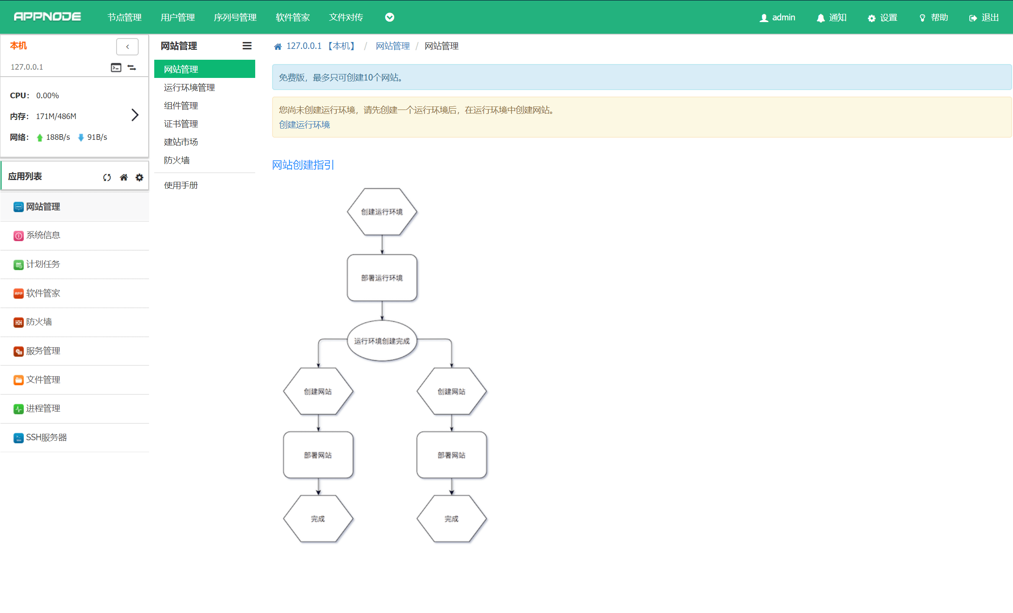Open 序列号管理 in top navigation
Viewport: 1013px width, 613px height.
[x=235, y=17]
